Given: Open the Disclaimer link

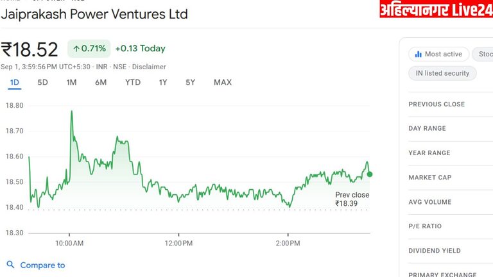Looking at the screenshot, I should coord(149,67).
